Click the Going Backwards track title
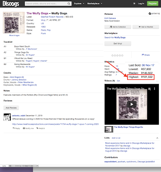Image resolution: width=161 pixels, height=172 pixels. (22, 64)
